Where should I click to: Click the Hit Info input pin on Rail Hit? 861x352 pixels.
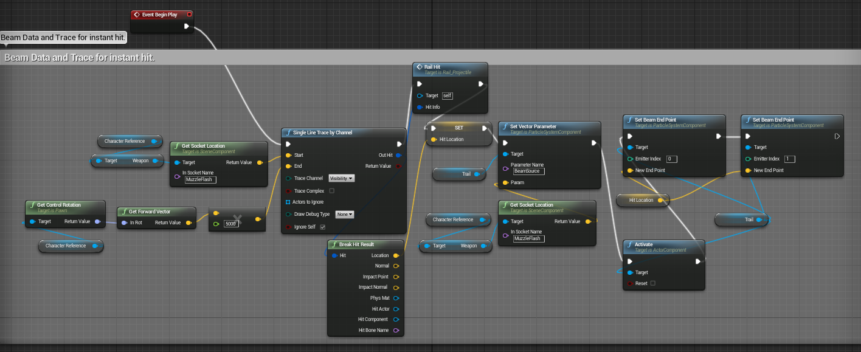tap(420, 107)
